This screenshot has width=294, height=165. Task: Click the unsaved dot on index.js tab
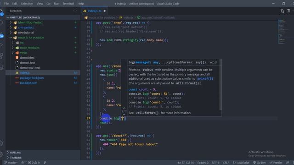pos(105,11)
